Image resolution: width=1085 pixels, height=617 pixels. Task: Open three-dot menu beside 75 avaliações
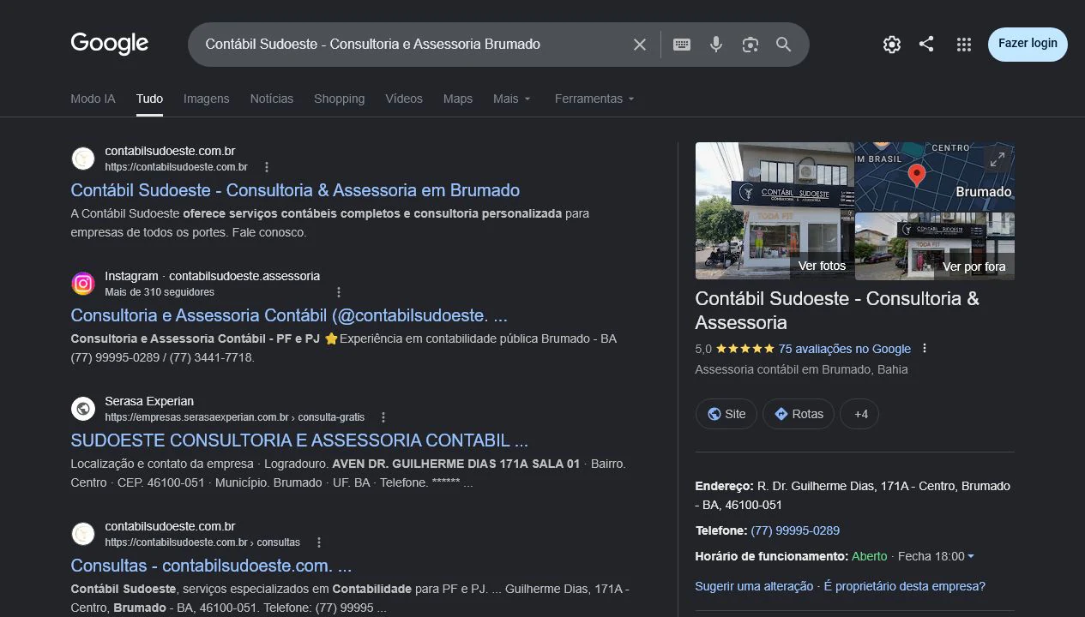925,349
